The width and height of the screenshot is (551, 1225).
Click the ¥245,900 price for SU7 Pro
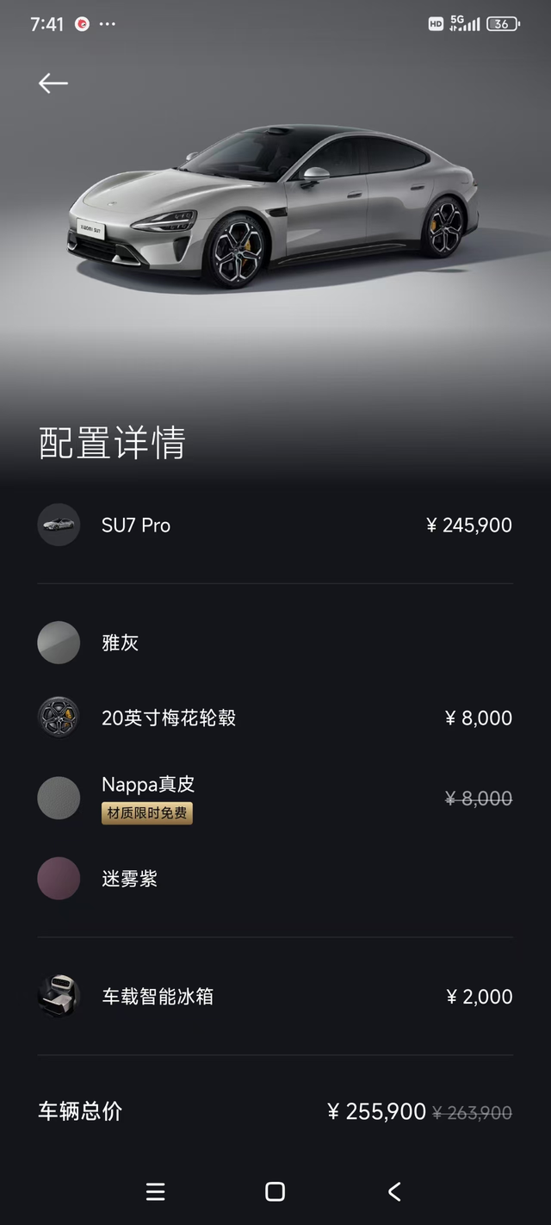468,525
